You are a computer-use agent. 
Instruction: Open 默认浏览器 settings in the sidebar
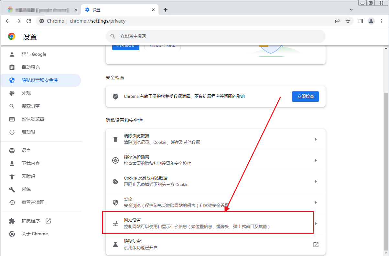[41, 119]
